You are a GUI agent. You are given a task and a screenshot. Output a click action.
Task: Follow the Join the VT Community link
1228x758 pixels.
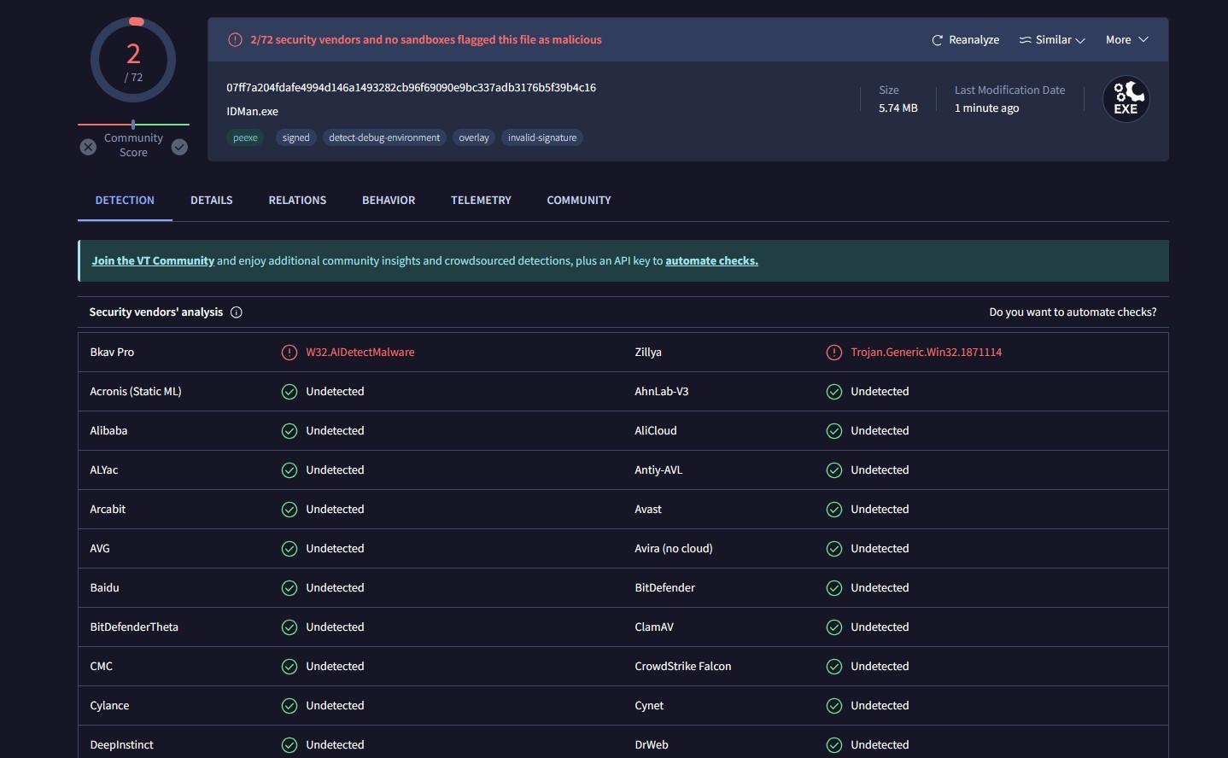tap(153, 261)
